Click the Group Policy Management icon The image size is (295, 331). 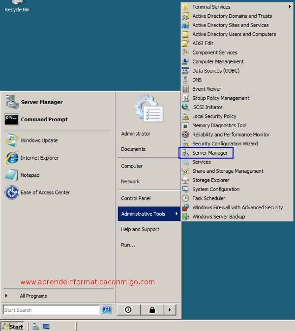click(185, 98)
